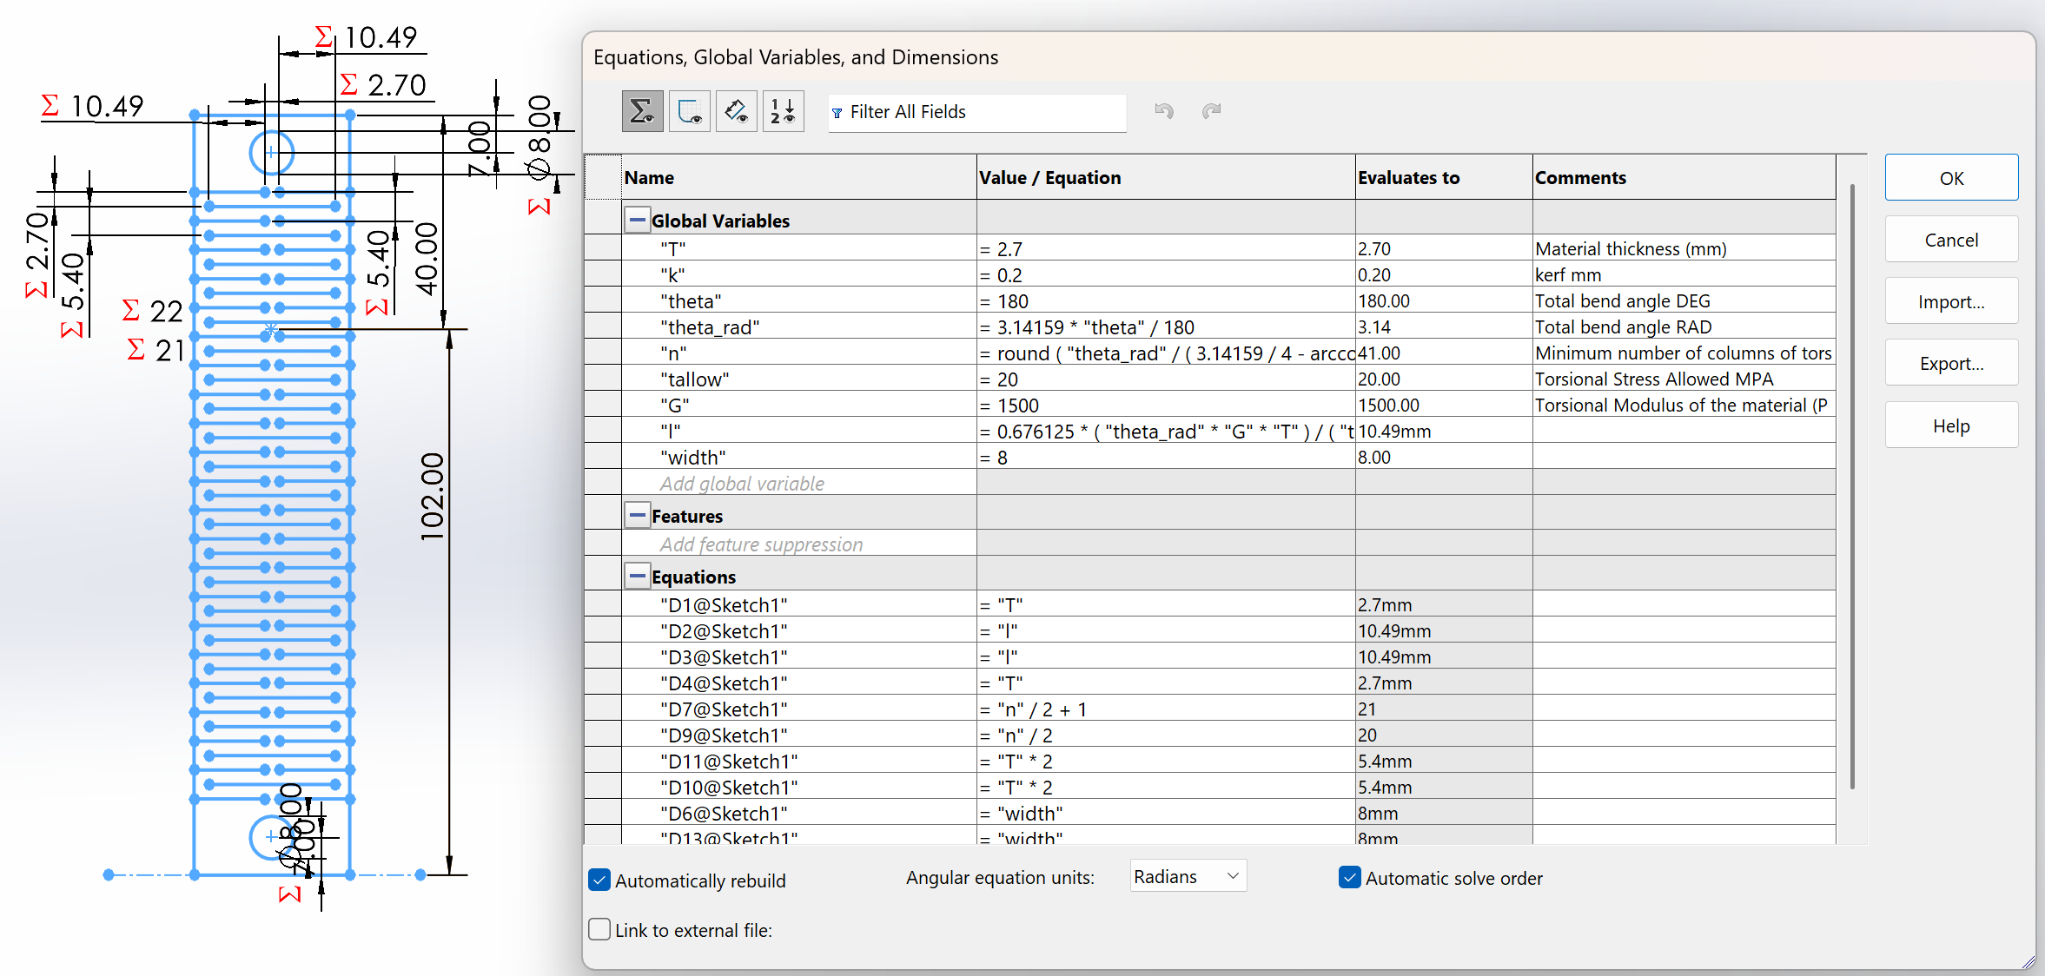Image resolution: width=2045 pixels, height=976 pixels.
Task: Collapse the Global Variables section
Action: [637, 221]
